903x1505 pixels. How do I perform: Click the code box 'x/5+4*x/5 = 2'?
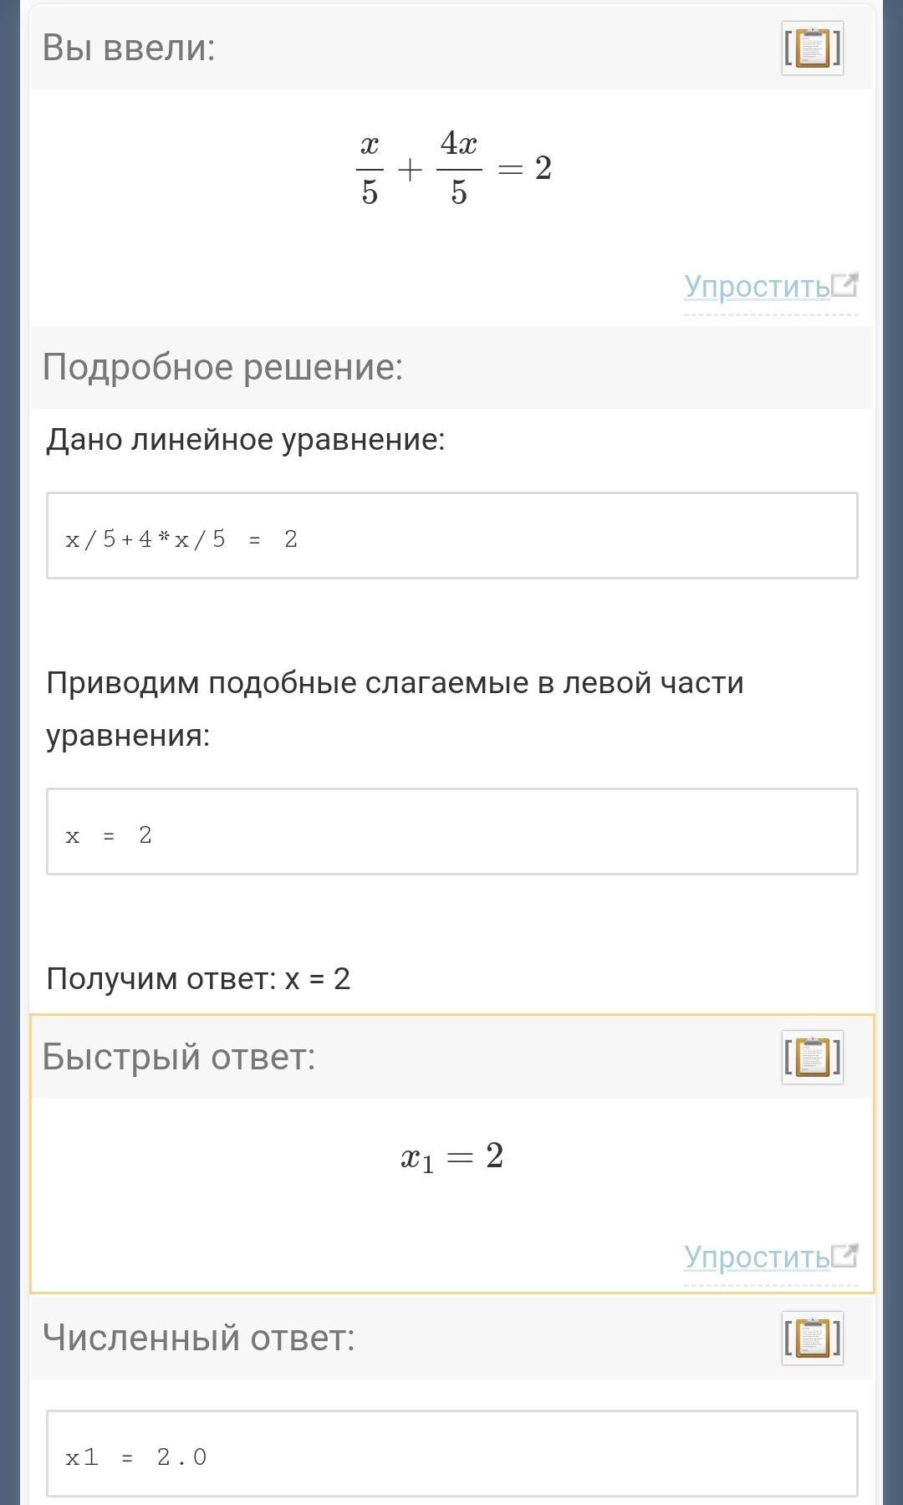451,536
